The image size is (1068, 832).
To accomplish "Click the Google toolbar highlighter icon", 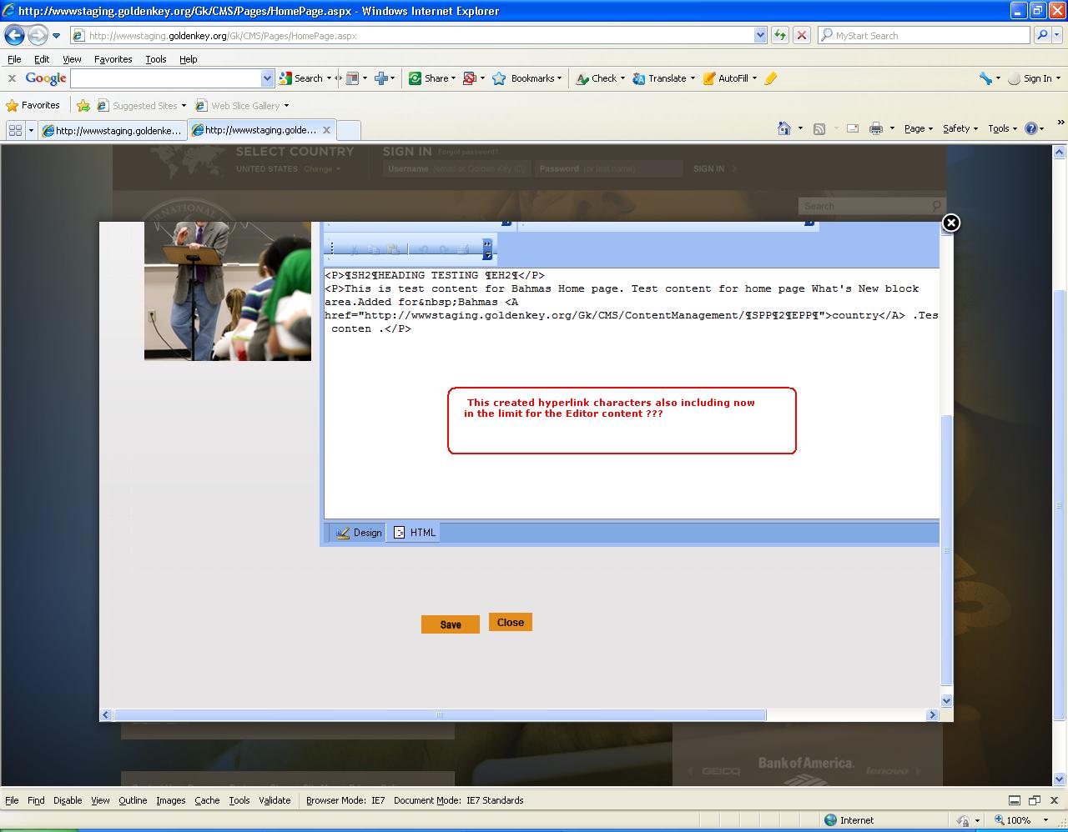I will click(771, 78).
